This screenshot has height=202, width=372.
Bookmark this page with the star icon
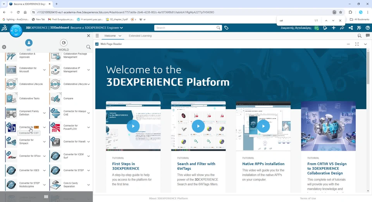[341, 12]
